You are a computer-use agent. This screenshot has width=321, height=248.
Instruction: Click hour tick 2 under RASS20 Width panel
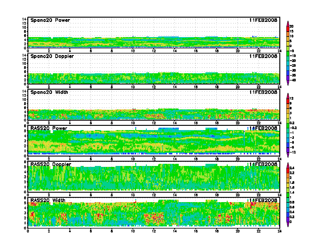coord(49,231)
